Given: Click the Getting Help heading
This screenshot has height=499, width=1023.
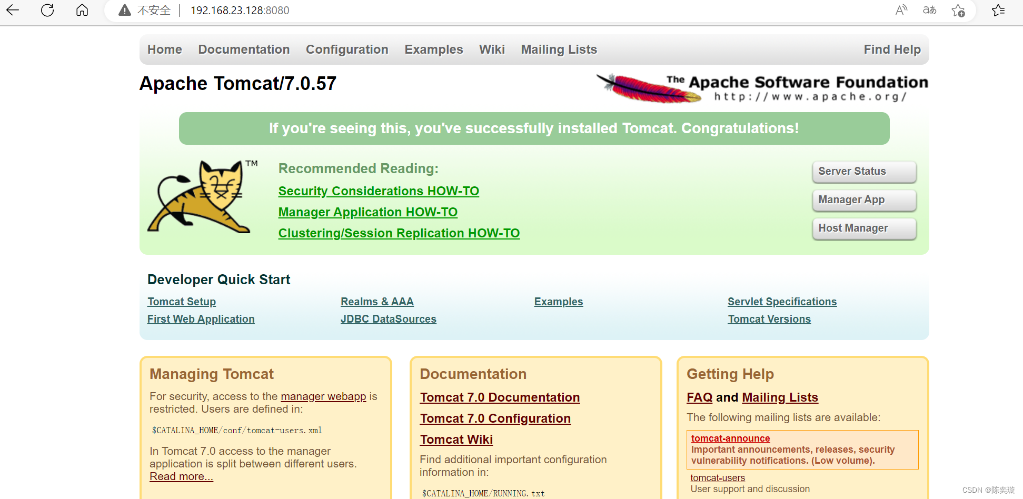Looking at the screenshot, I should pos(730,374).
